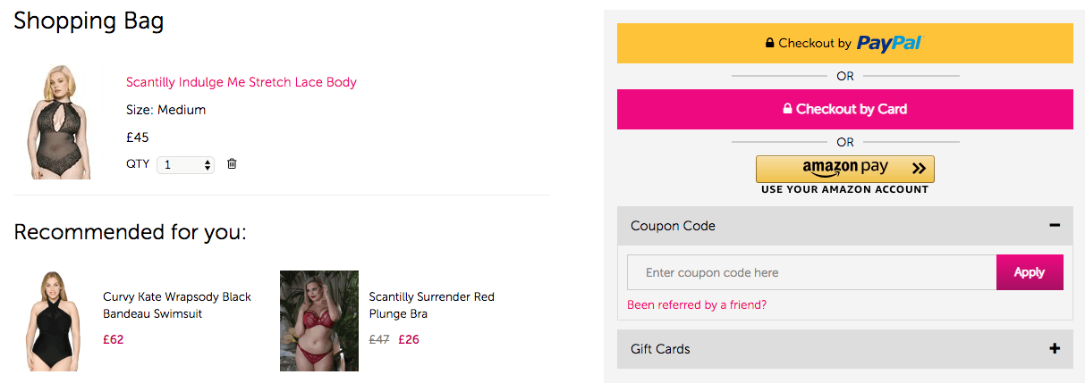Open Scantilly Indulge Me Stretch Lace Body link
1085x383 pixels.
pyautogui.click(x=242, y=82)
